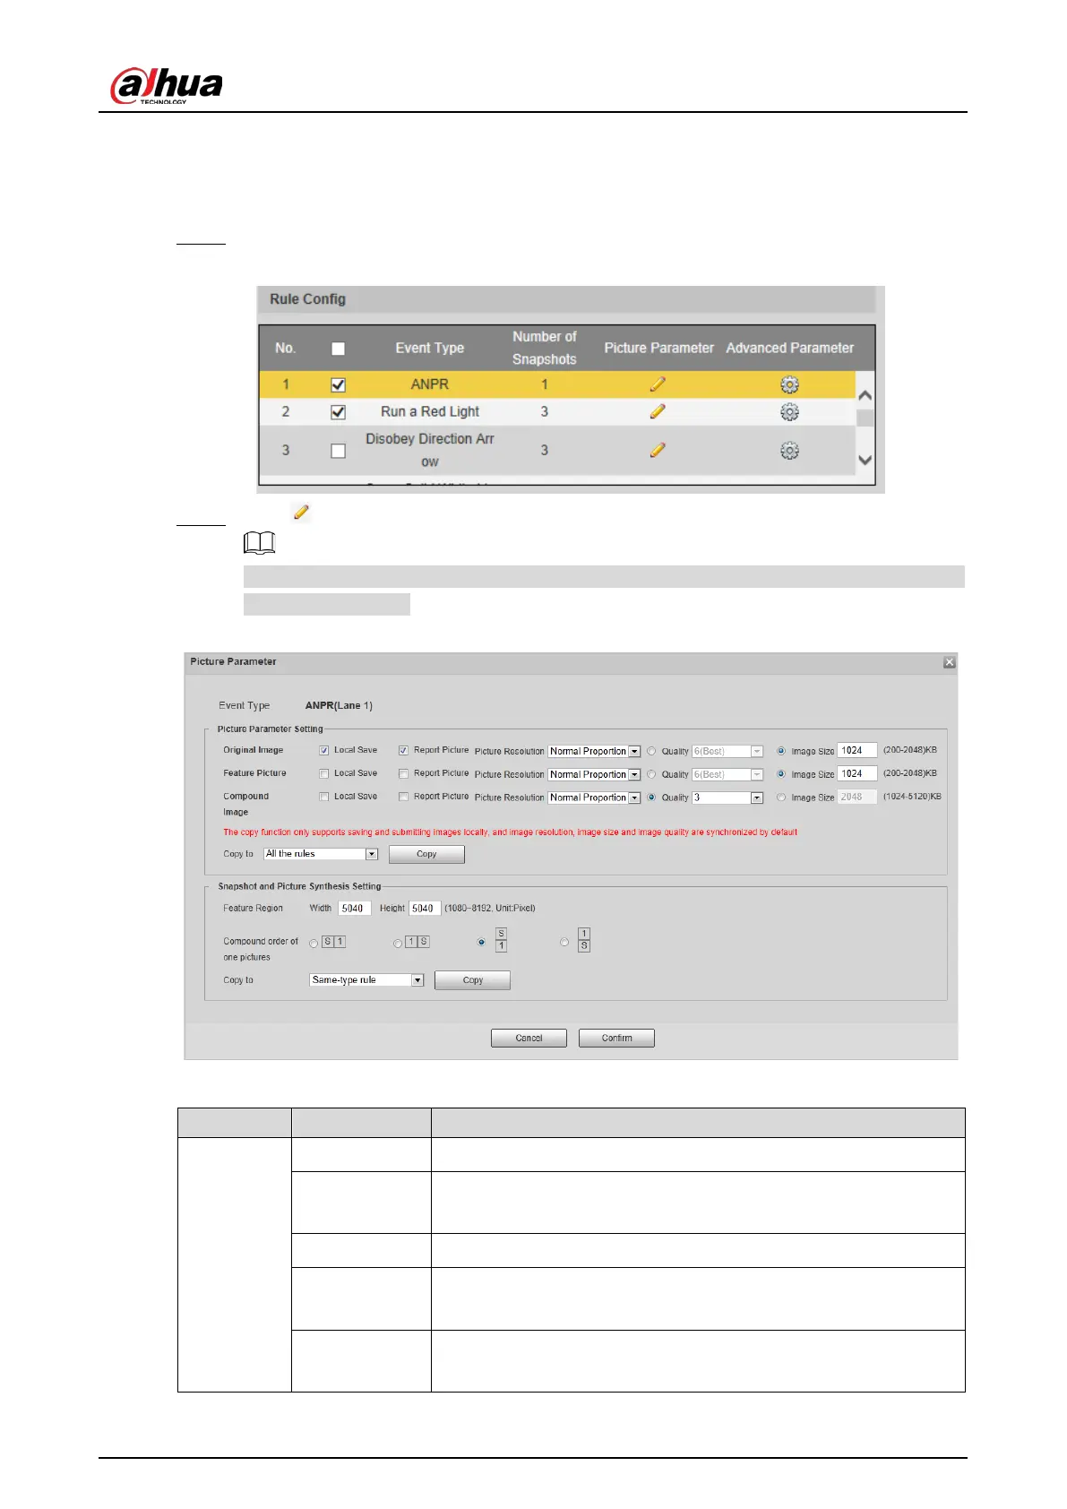Click the Rule Config panel title

tap(307, 299)
